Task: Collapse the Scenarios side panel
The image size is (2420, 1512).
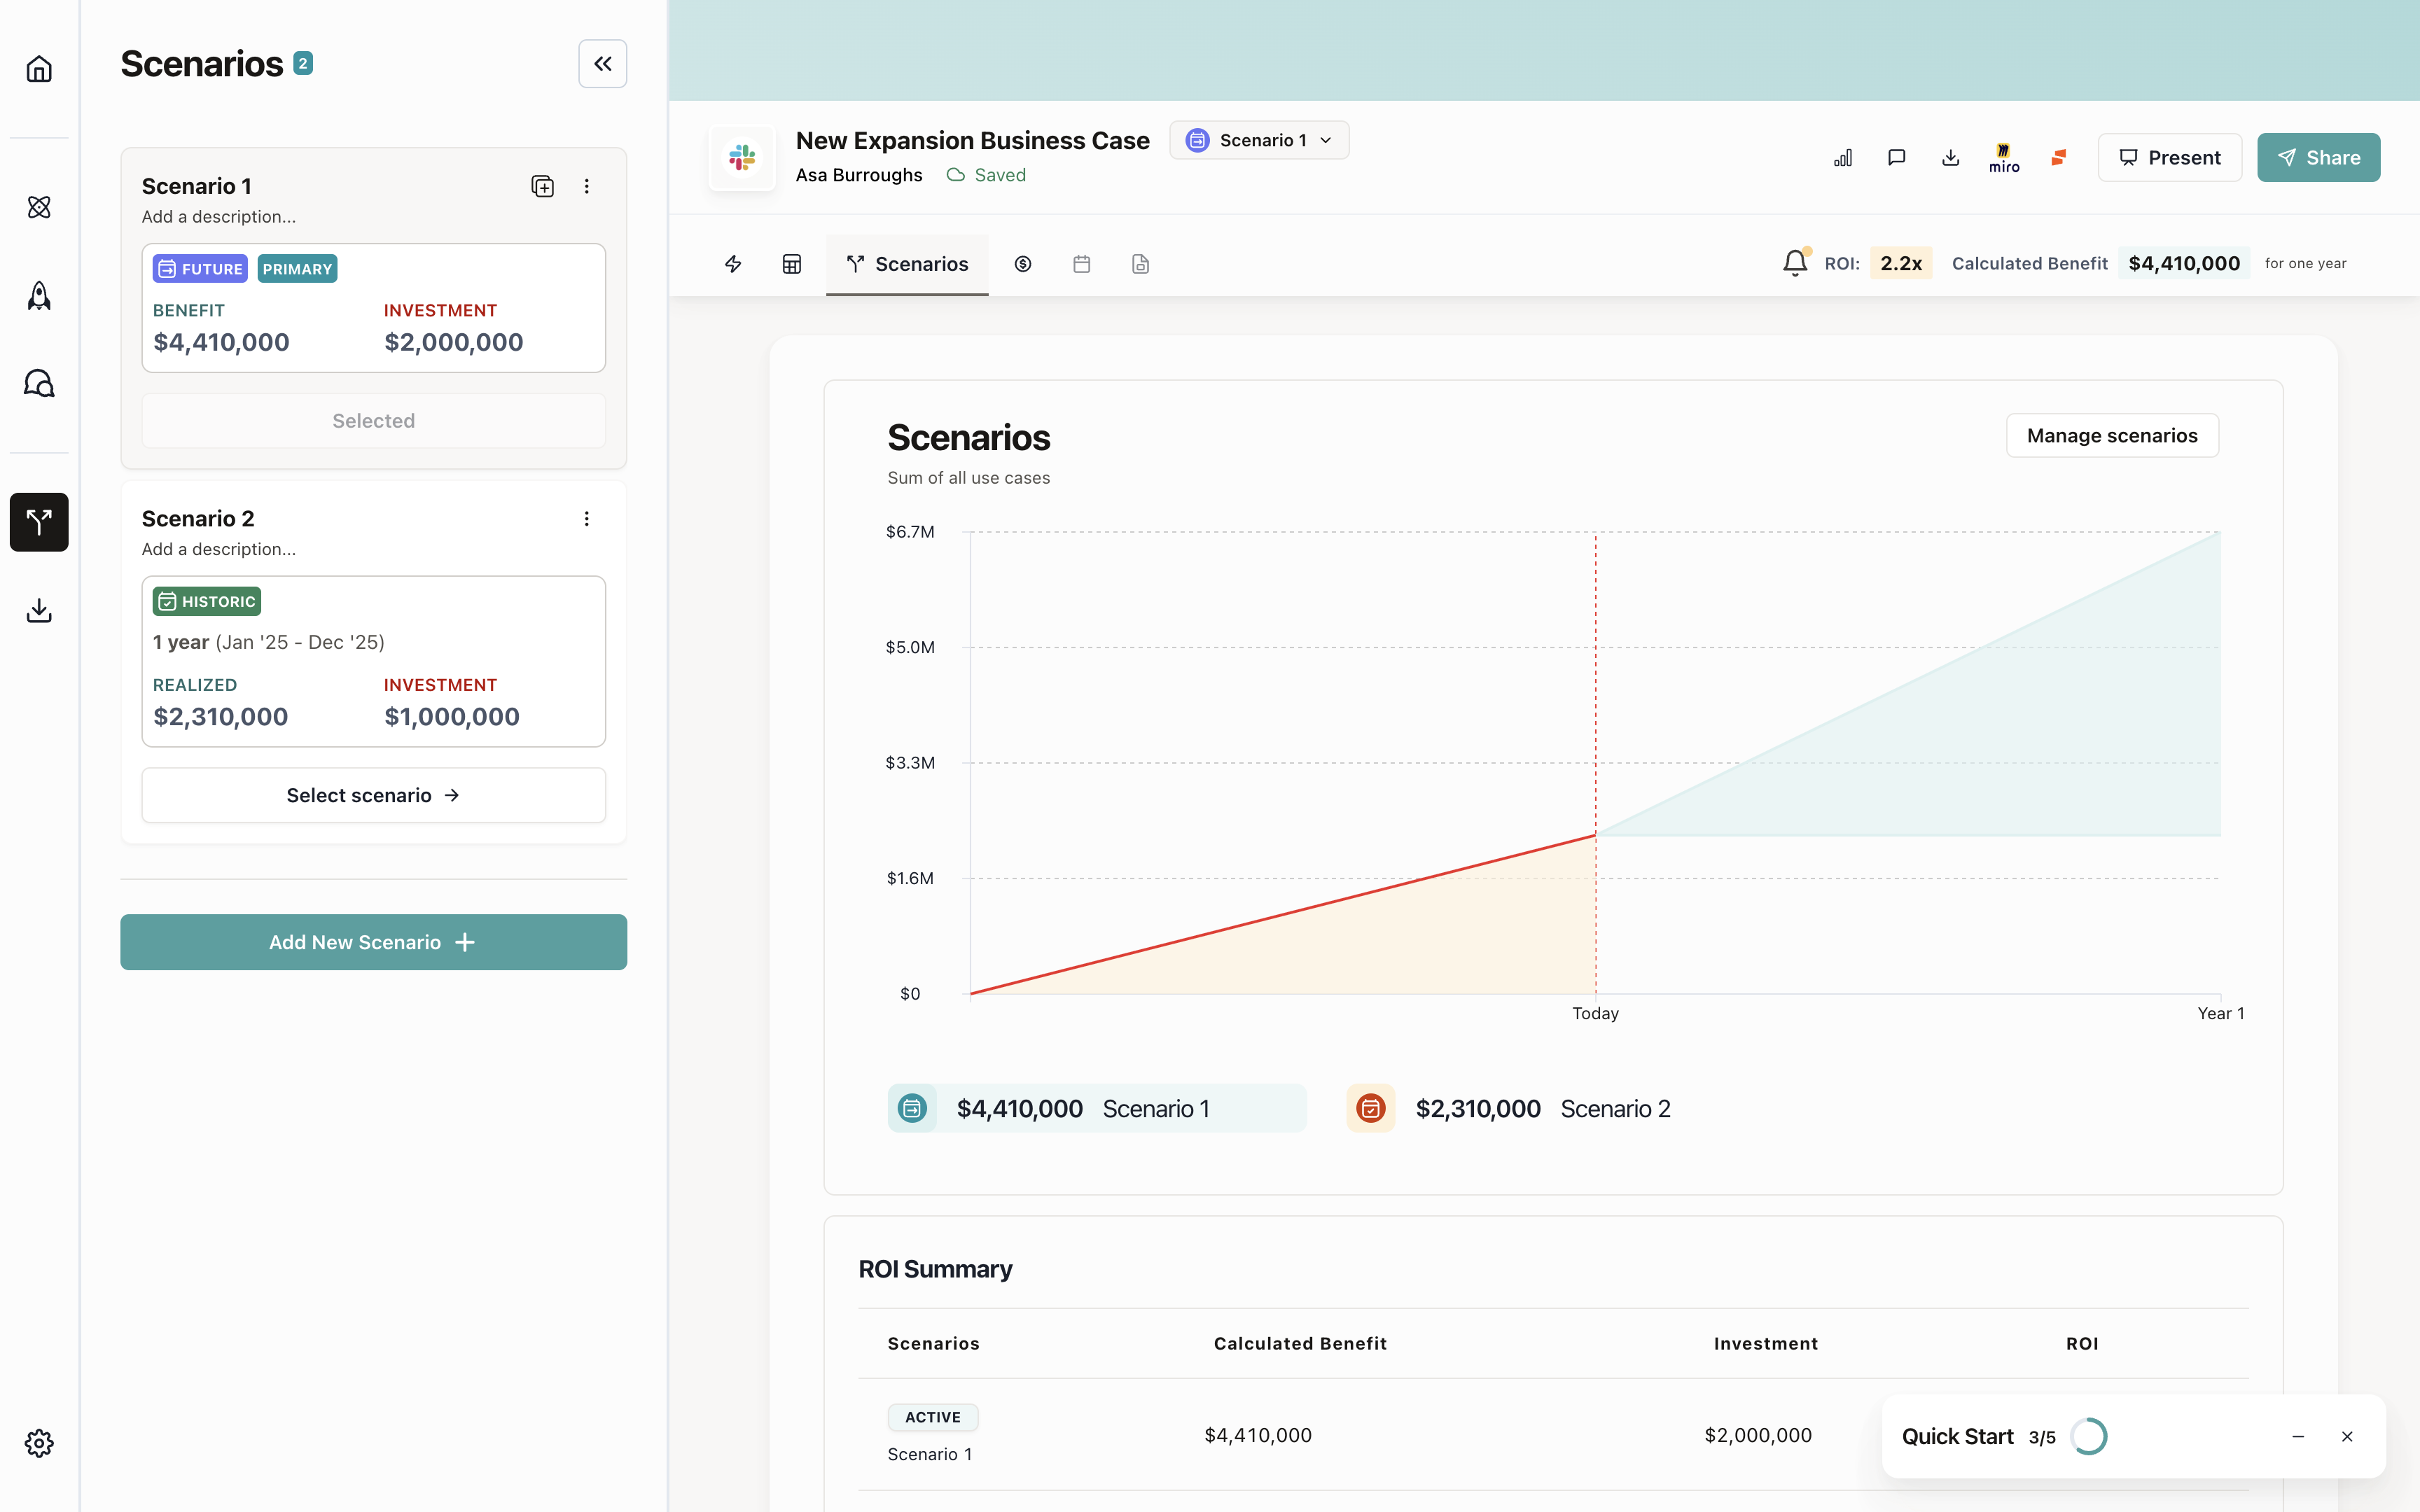Action: 602,64
